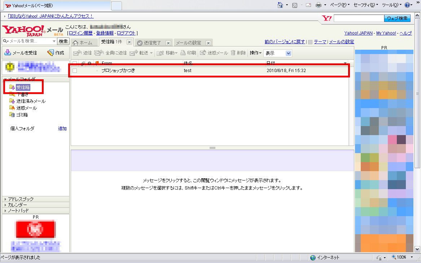
Task: Open the 表示 dropdown in mail toolbar
Action: click(278, 53)
